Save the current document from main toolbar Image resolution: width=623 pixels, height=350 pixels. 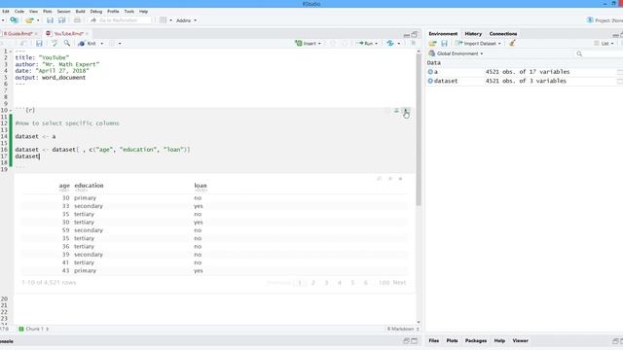tap(50, 20)
